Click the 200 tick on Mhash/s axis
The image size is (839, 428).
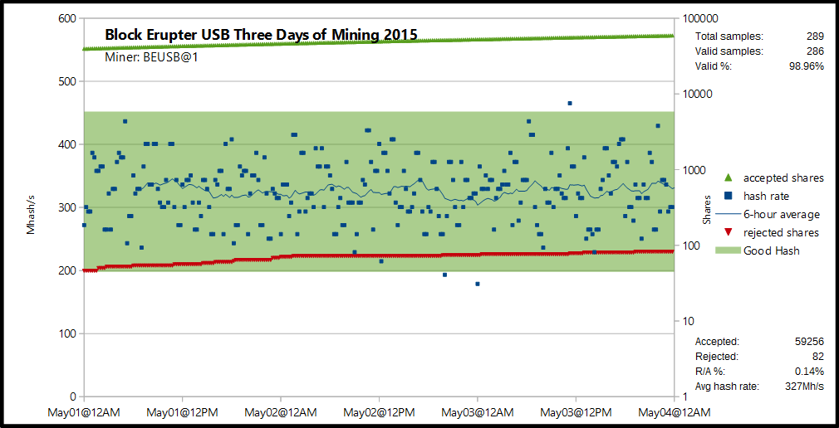(68, 270)
